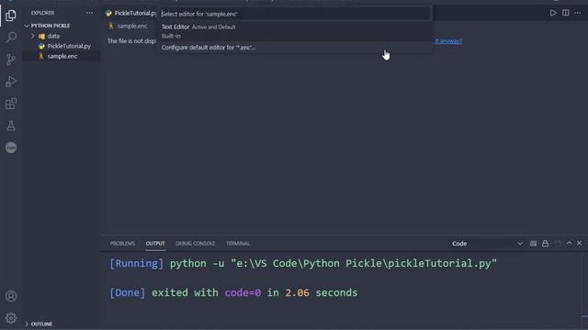The image size is (588, 330).
Task: Open editor more actions ellipsis
Action: click(x=578, y=13)
